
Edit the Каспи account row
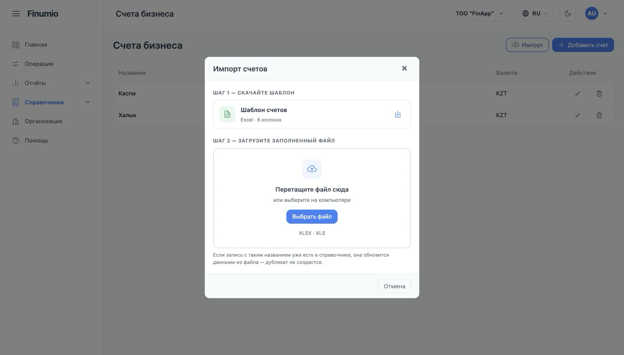click(x=578, y=94)
